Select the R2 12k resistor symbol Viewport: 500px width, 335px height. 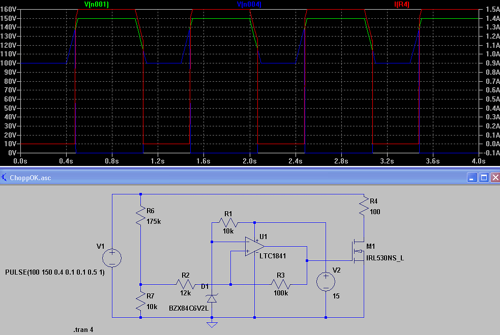[185, 284]
